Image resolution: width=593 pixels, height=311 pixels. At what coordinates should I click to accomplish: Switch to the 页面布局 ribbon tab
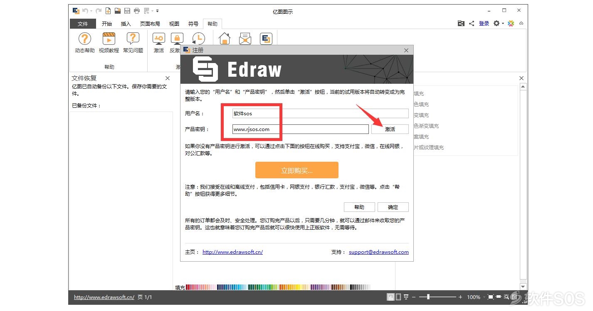tap(150, 24)
